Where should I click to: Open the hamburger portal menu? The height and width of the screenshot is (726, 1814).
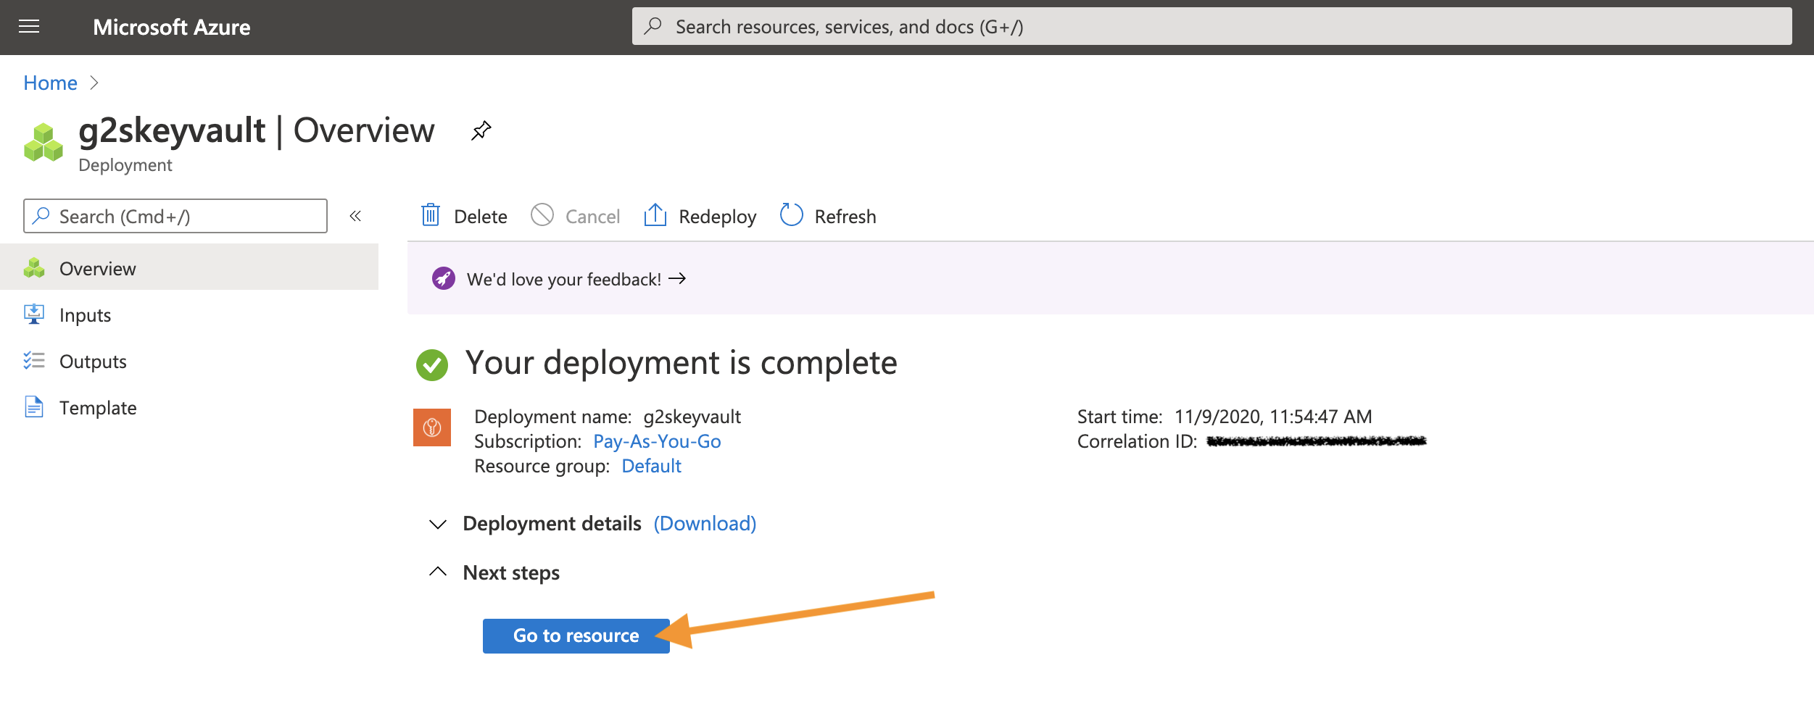29,27
